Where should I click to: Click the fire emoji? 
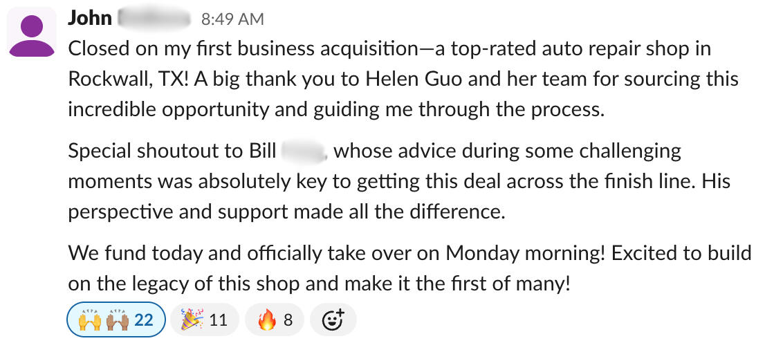click(x=266, y=320)
